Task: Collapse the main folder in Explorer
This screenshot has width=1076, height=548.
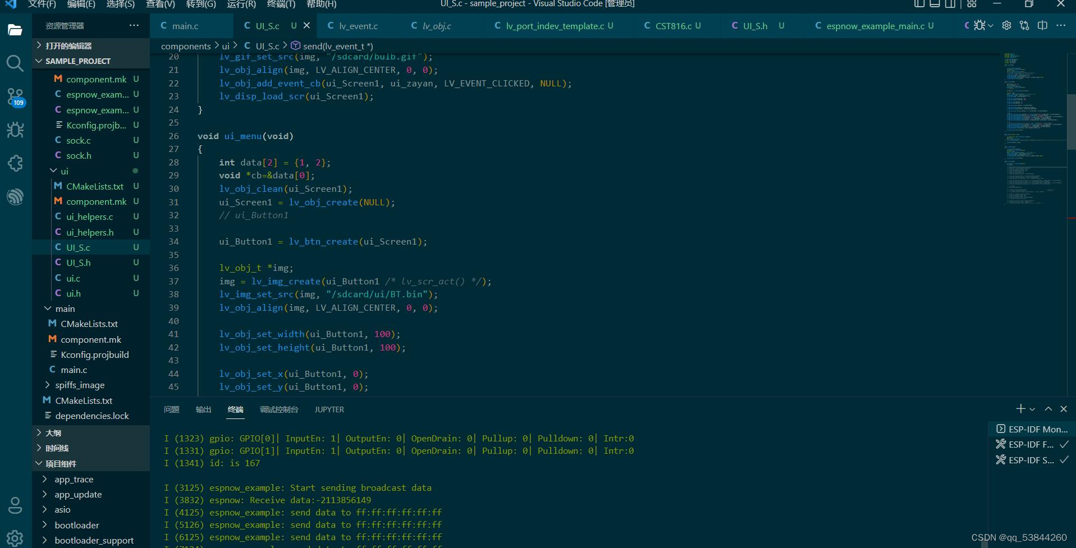Action: point(91,308)
